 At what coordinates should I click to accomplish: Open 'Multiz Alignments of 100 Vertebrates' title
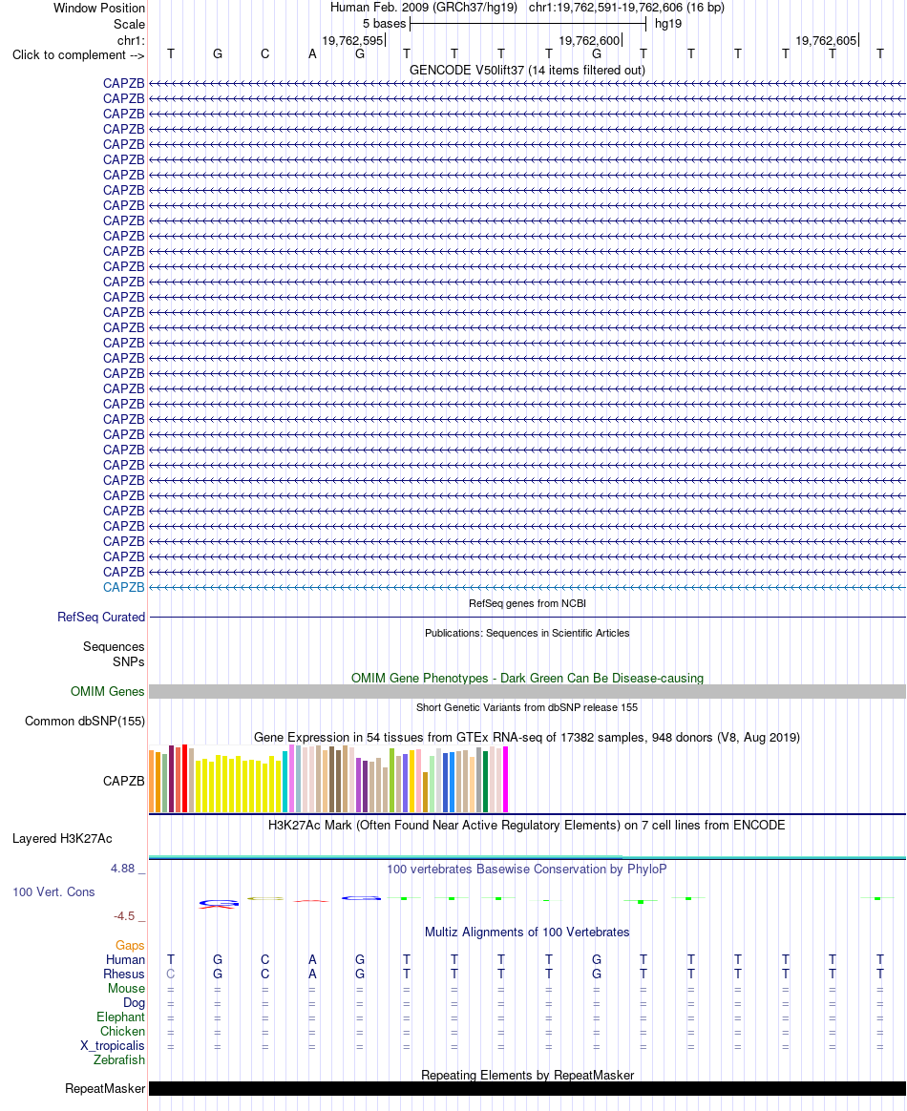527,933
